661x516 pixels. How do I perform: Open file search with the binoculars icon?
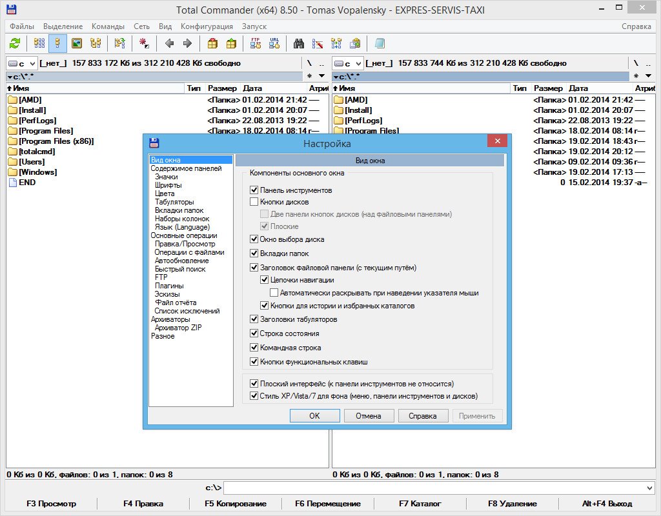pos(299,43)
